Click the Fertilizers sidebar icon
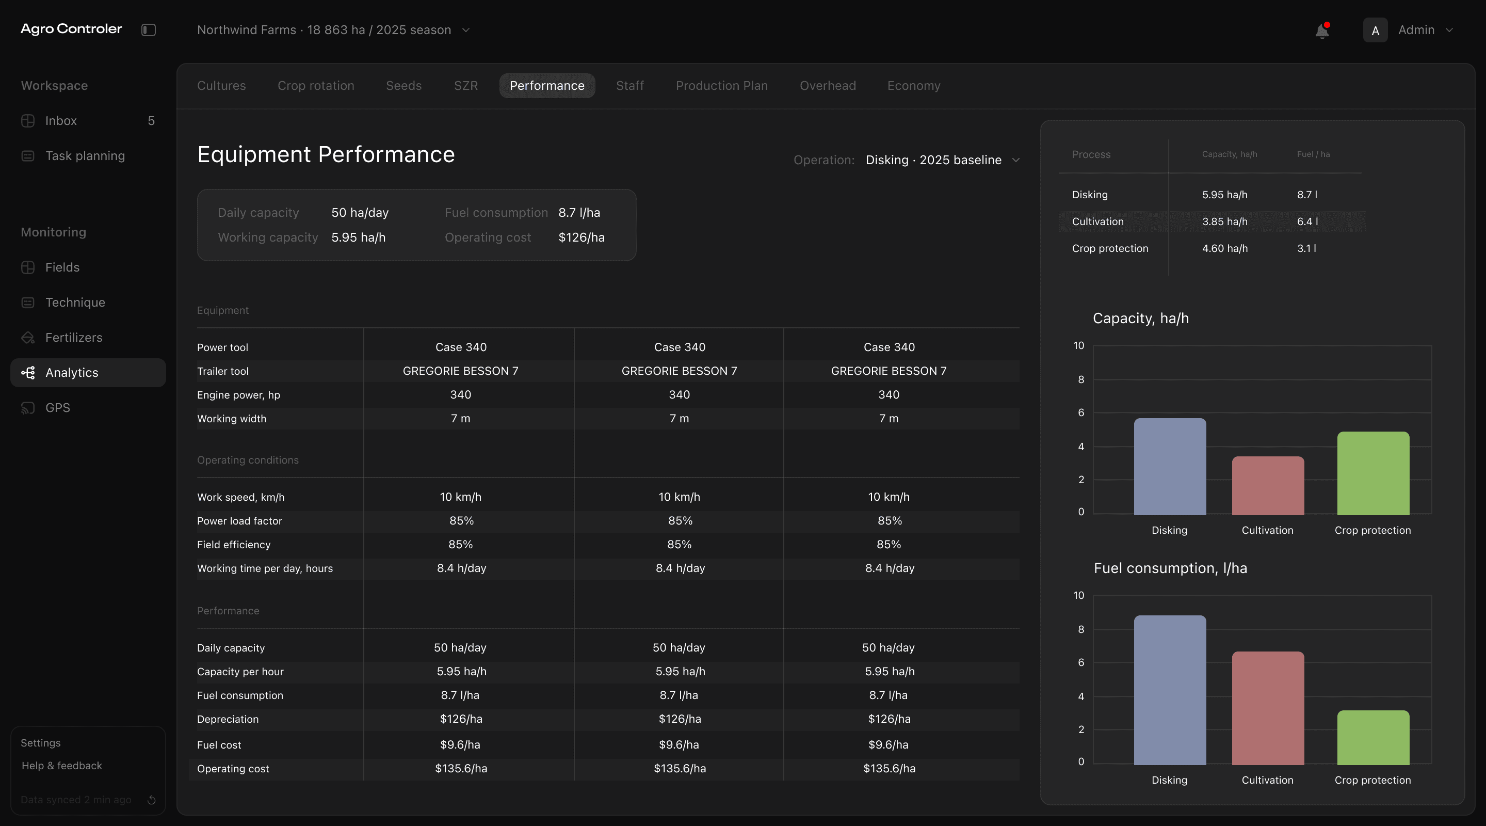The image size is (1486, 826). tap(28, 338)
